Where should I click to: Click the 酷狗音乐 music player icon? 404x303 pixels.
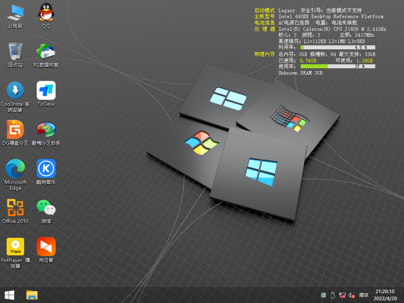coord(46,172)
